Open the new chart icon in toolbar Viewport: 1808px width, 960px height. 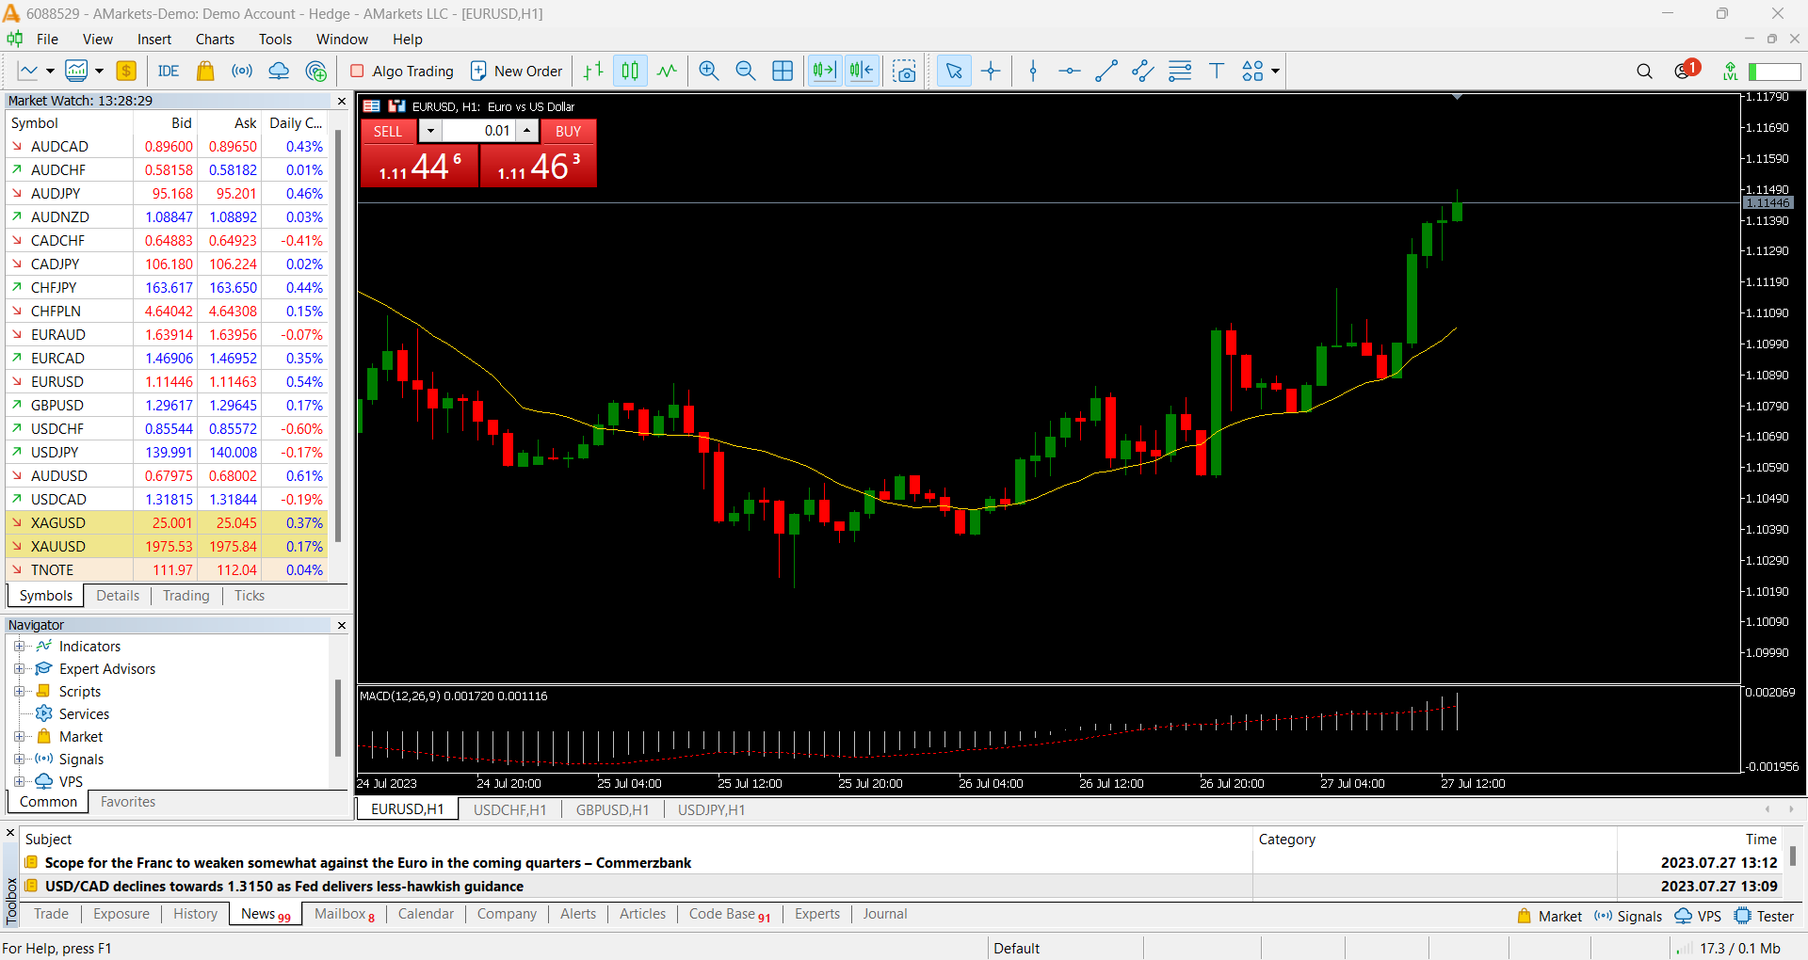click(x=28, y=71)
